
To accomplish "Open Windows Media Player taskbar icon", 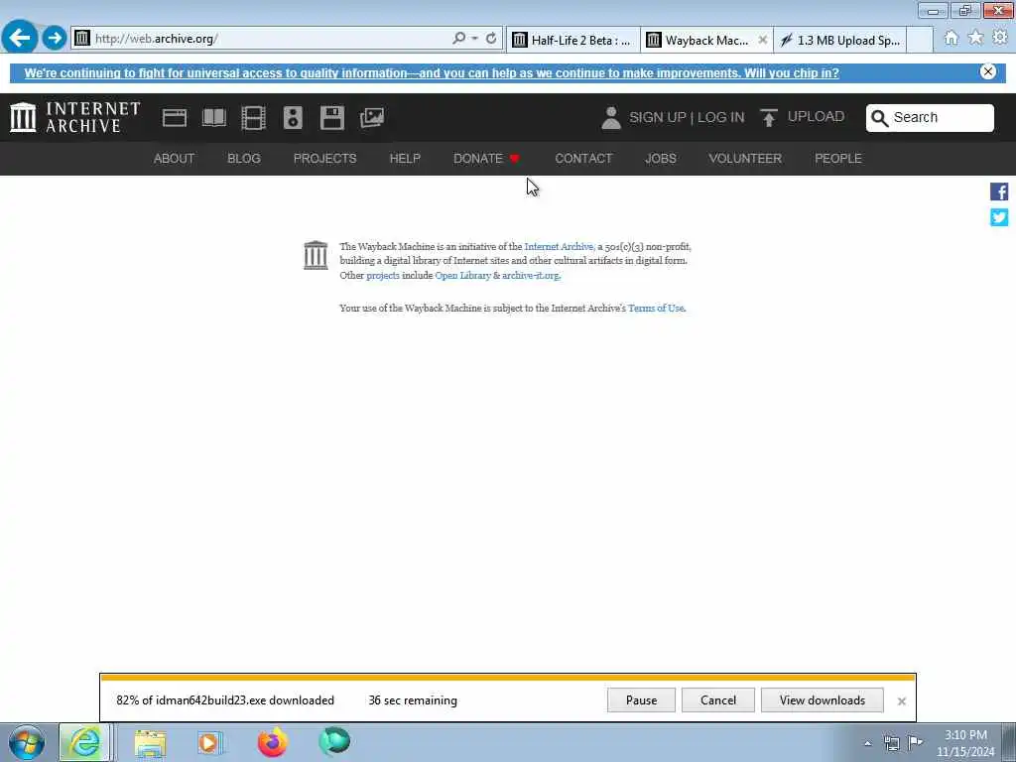I will coord(210,743).
